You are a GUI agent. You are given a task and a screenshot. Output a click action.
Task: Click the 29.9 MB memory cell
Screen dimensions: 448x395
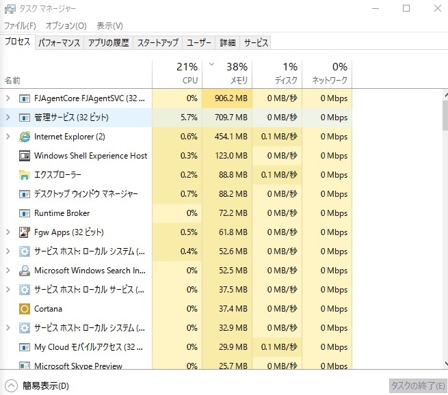tap(227, 347)
